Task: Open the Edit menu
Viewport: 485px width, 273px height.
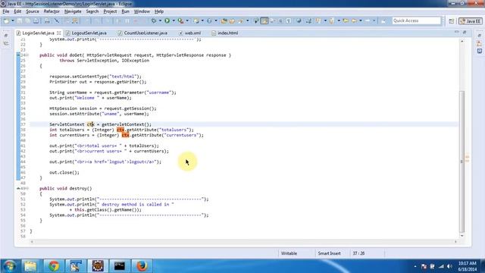Action: coord(17,11)
